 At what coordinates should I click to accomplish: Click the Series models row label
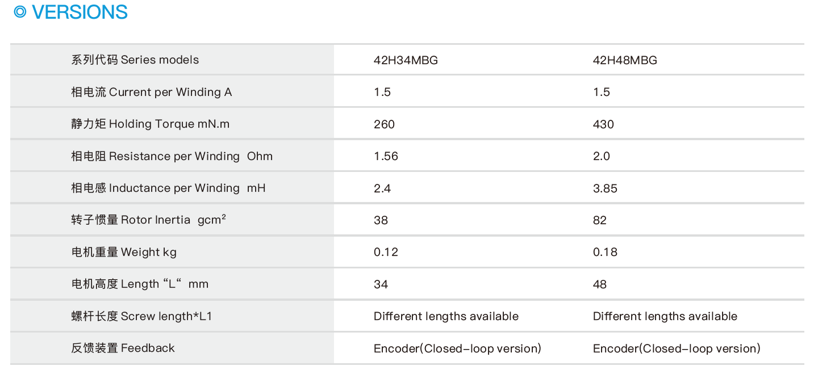point(135,60)
